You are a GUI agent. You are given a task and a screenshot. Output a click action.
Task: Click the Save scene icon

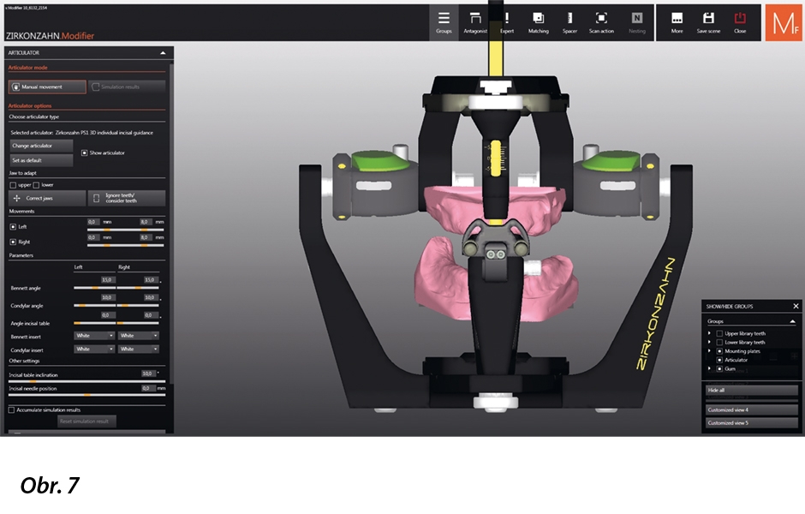(x=708, y=22)
